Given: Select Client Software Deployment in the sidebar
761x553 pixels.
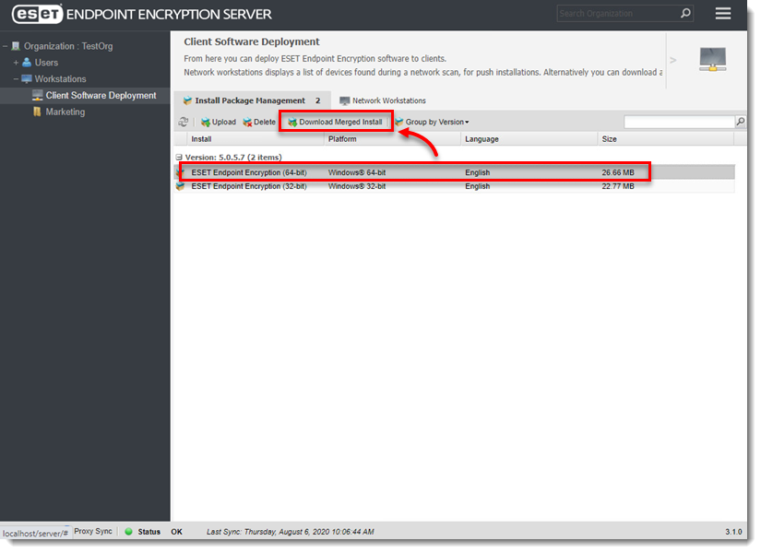Looking at the screenshot, I should pos(94,95).
